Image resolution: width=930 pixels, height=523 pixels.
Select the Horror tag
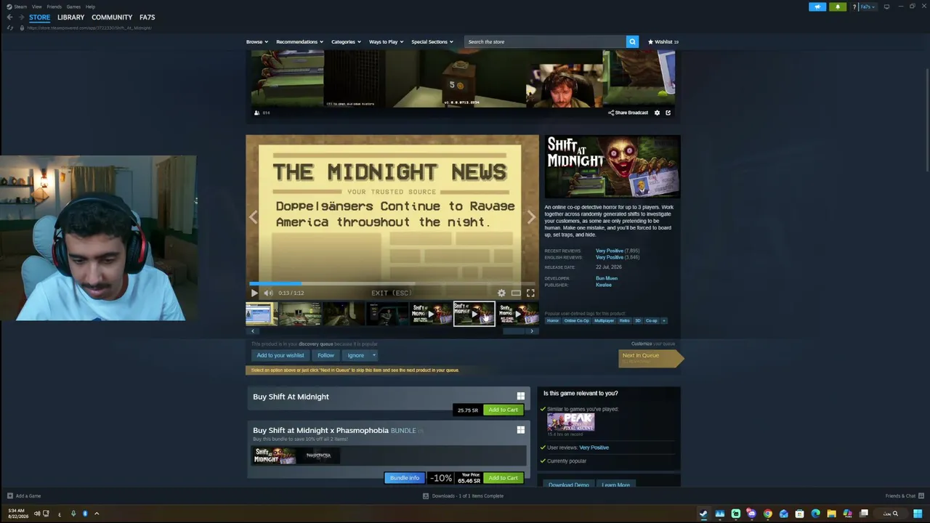[553, 320]
